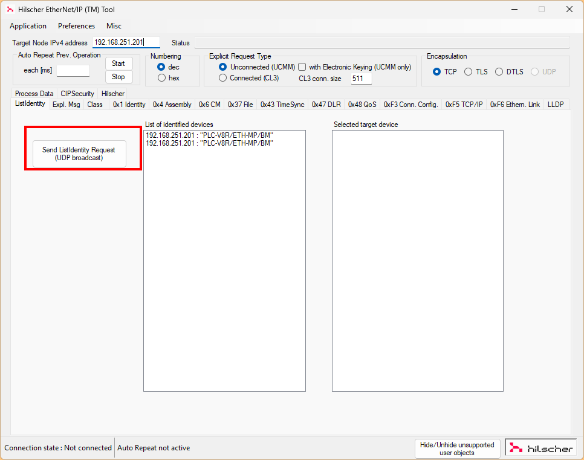The width and height of the screenshot is (584, 460).
Task: Switch to the Process Data tab
Action: click(34, 94)
